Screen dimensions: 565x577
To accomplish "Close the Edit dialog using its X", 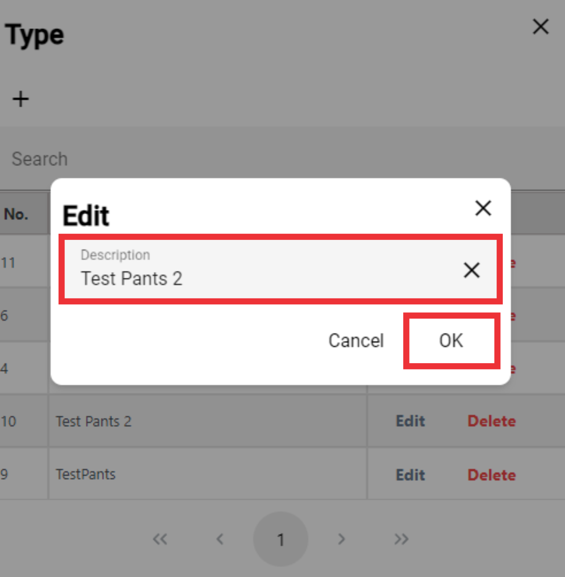I will 483,208.
